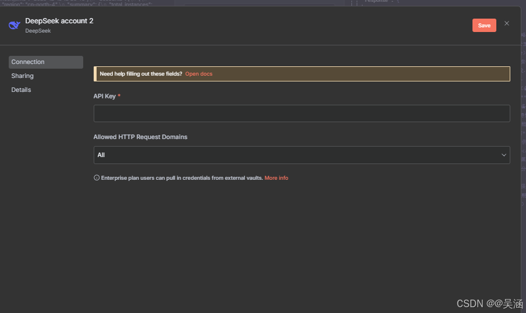526x313 pixels.
Task: Click the DeepSeek account 2 title
Action: tap(59, 21)
